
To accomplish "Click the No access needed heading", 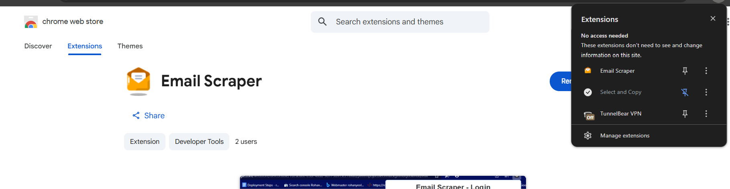I will click(604, 36).
